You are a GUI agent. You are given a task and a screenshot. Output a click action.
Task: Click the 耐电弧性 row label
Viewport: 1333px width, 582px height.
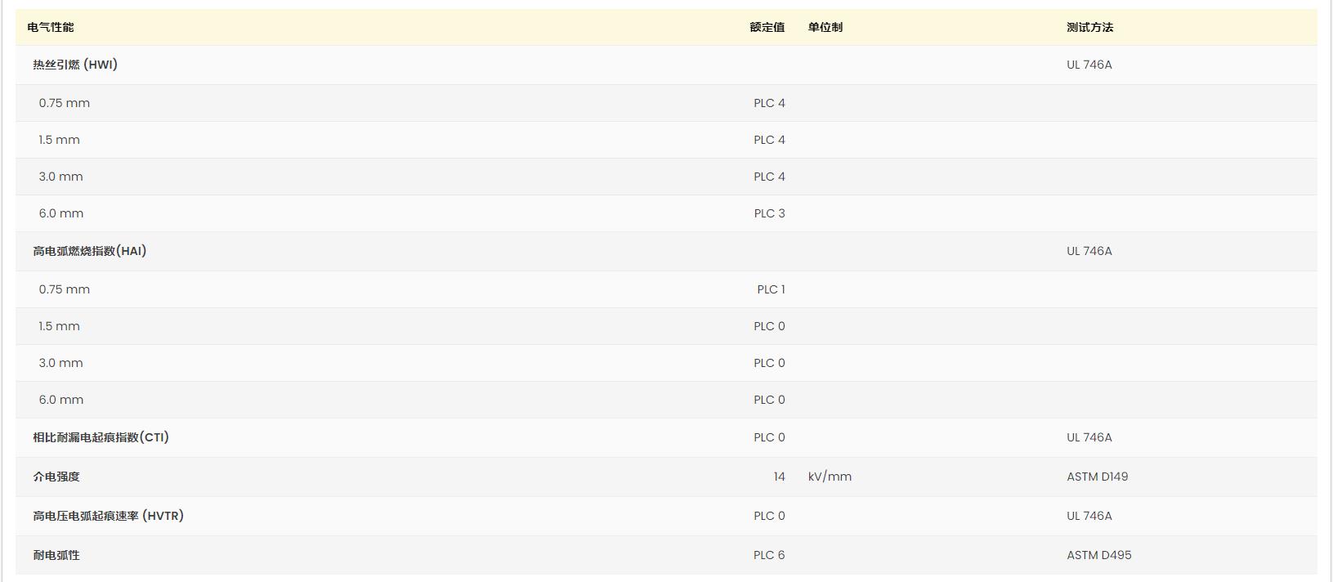click(56, 555)
